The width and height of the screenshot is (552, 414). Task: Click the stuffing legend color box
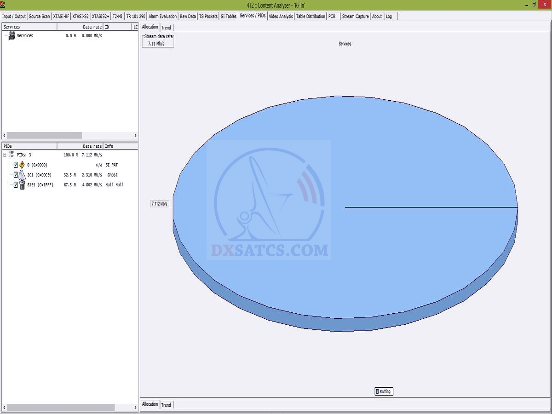tap(377, 391)
